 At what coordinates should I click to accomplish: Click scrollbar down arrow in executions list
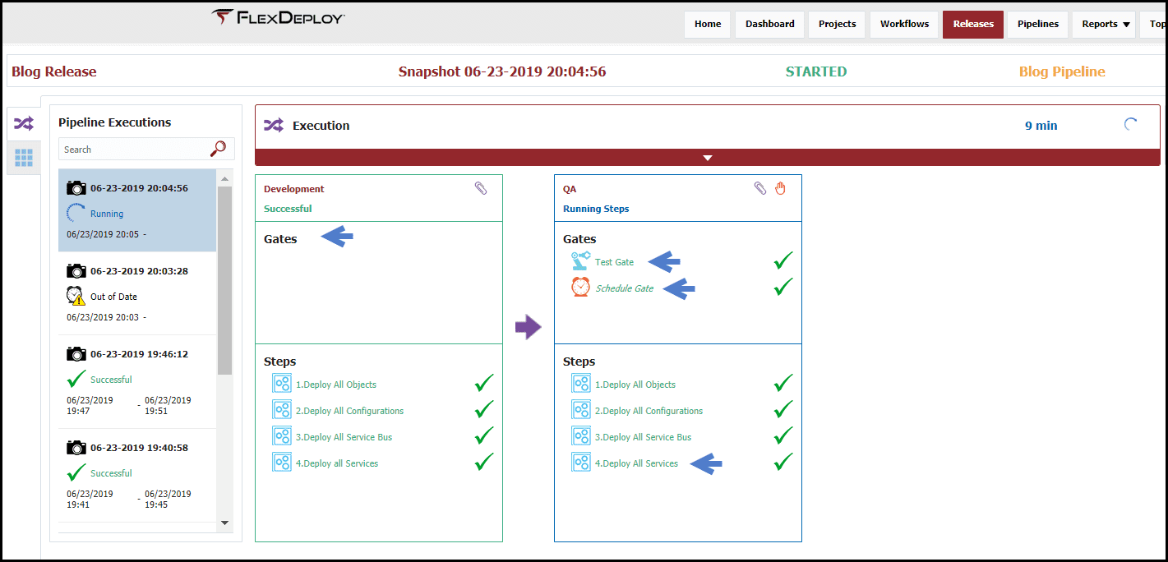click(224, 522)
